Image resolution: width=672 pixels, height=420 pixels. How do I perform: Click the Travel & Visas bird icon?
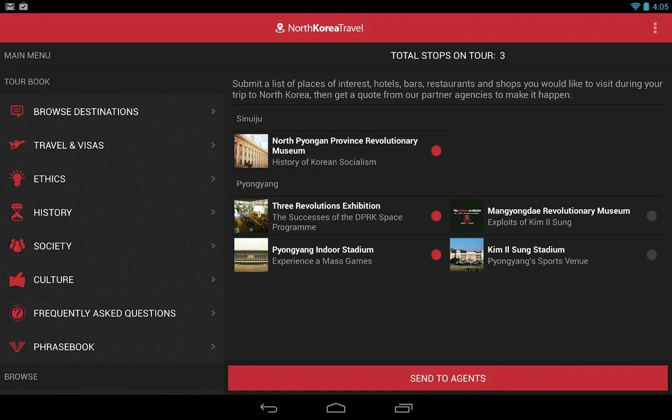coord(17,145)
